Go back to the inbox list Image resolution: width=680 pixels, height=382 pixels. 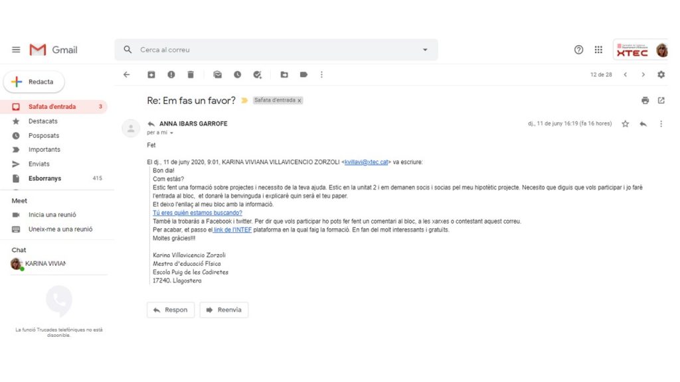(127, 75)
